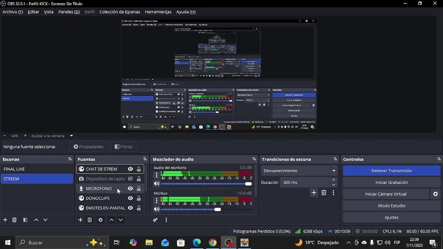Add a new transition with plus
The height and width of the screenshot is (249, 443).
[x=314, y=193]
